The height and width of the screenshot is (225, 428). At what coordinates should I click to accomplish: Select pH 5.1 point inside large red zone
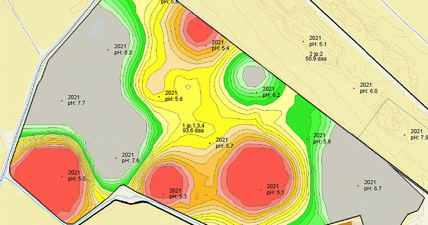point(261,190)
